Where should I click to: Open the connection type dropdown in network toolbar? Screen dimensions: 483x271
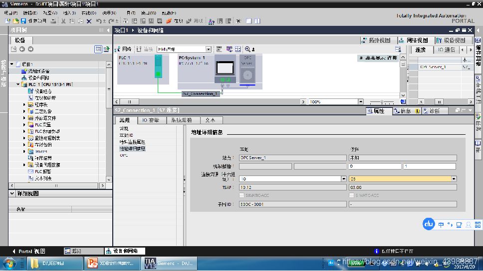click(209, 49)
